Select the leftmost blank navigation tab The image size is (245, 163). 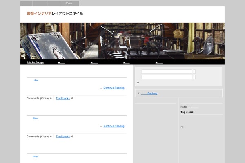(x=27, y=3)
